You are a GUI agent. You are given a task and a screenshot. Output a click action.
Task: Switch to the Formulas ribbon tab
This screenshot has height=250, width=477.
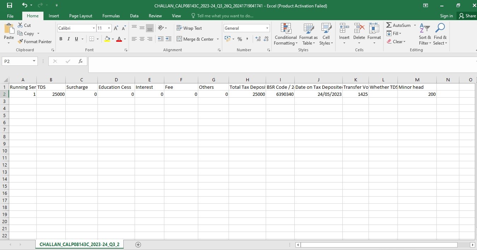[111, 16]
